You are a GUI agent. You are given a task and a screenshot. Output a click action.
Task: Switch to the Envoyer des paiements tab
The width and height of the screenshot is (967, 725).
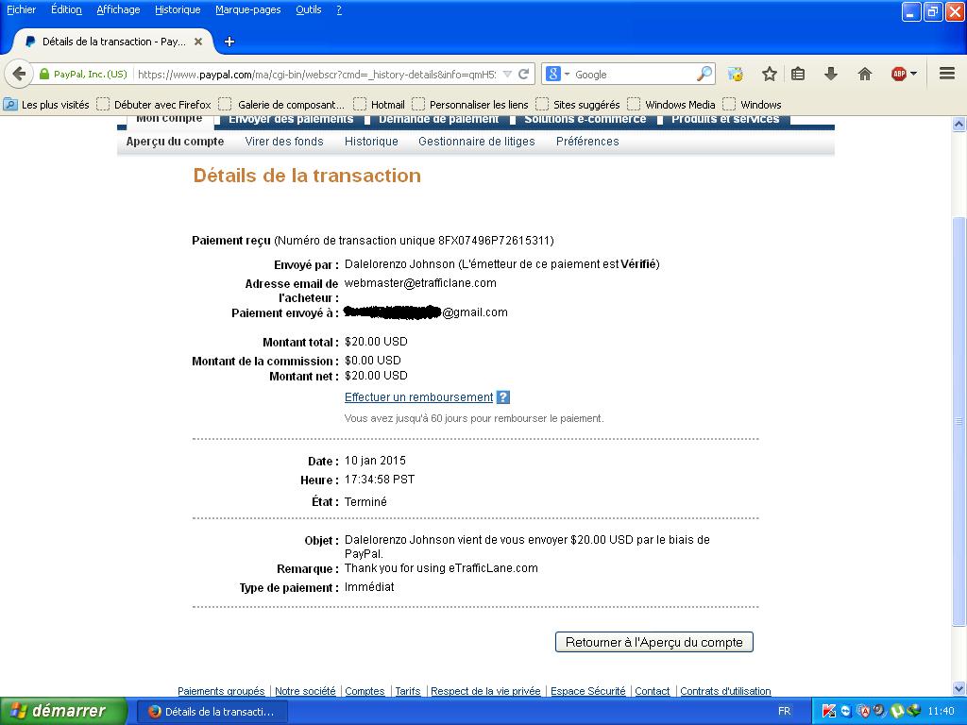pos(291,119)
